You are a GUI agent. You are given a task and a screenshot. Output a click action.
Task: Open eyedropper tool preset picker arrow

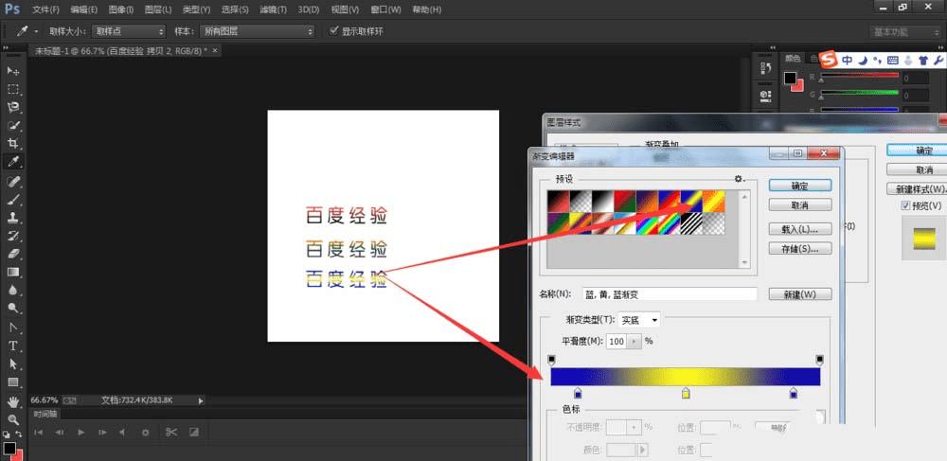36,31
